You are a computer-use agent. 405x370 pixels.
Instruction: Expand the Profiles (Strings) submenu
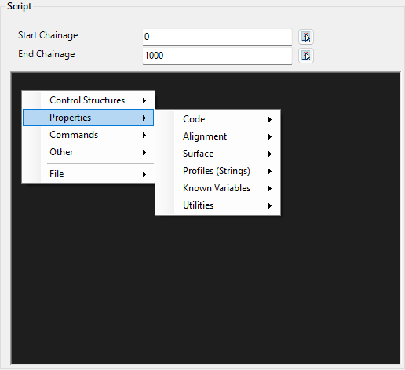pyautogui.click(x=218, y=171)
